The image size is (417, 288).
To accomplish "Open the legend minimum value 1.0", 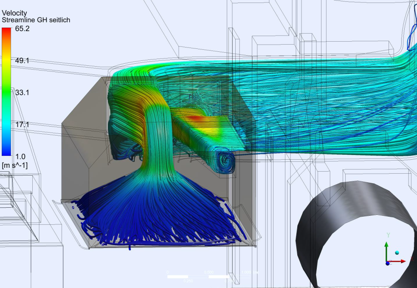I will point(20,156).
